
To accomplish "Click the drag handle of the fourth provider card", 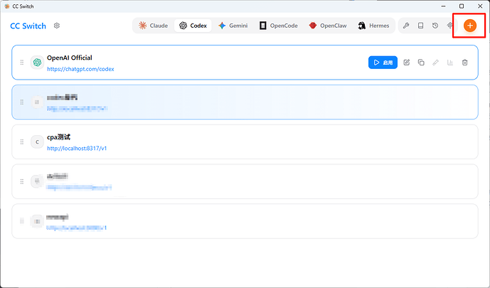I will (x=22, y=181).
